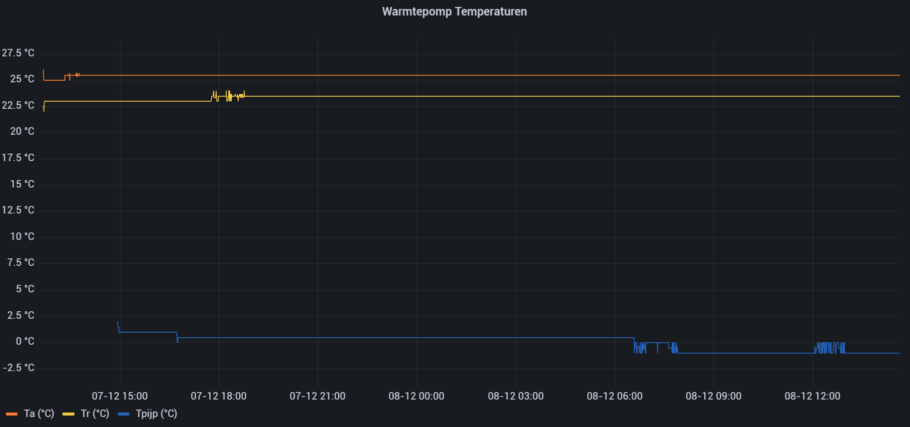
Task: Click the 17.5 °C y-axis label
Action: coord(18,158)
